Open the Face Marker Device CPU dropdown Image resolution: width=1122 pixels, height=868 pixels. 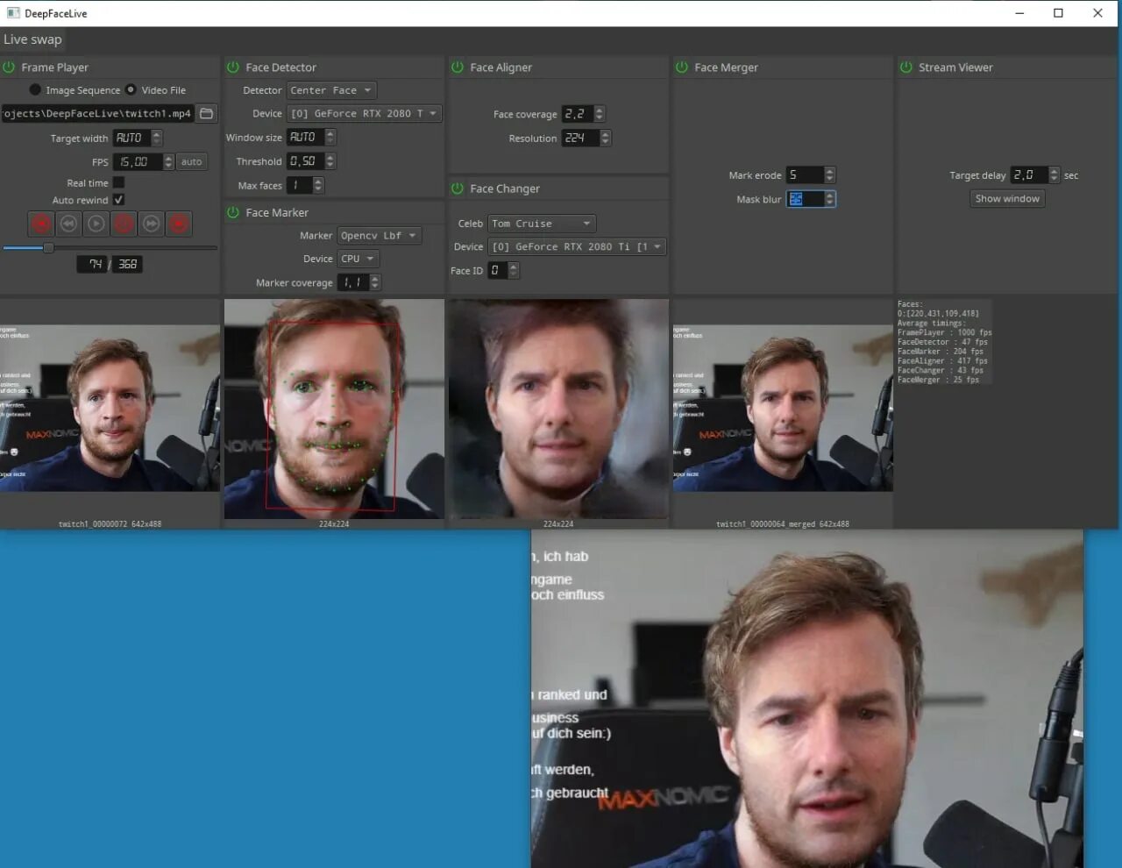(x=359, y=259)
